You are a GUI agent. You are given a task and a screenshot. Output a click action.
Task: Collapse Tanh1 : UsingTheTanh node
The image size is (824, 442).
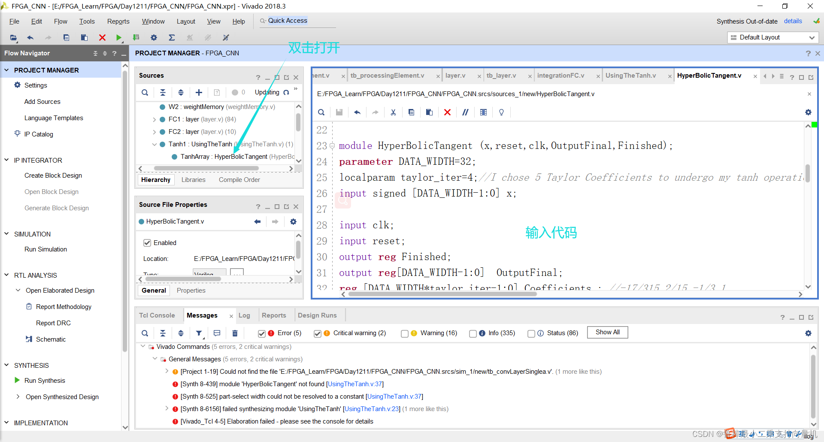click(x=154, y=144)
